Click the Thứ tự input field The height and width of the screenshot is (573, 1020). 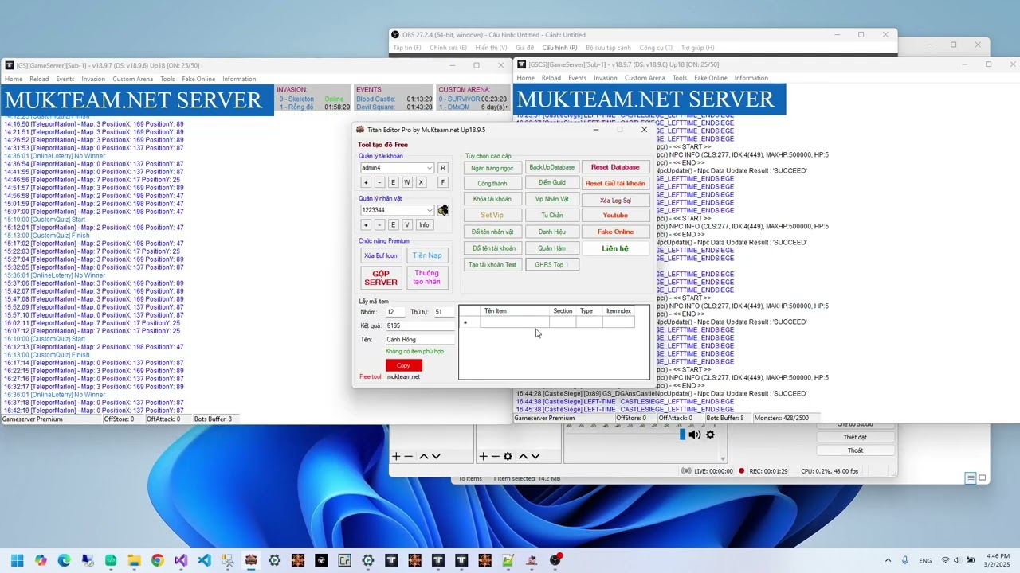coord(444,312)
